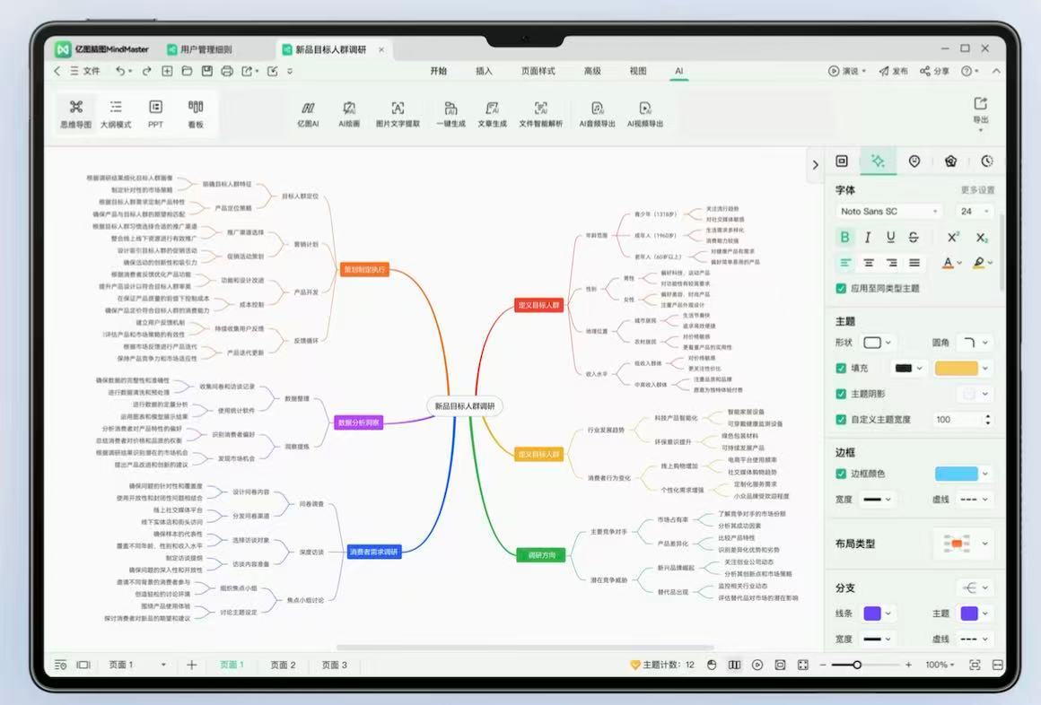This screenshot has height=705, width=1041.
Task: Toggle the 主题阴影 shadow checkbox
Action: (x=841, y=394)
